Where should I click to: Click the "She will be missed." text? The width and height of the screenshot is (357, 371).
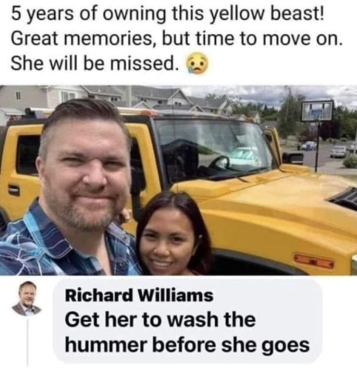[94, 63]
